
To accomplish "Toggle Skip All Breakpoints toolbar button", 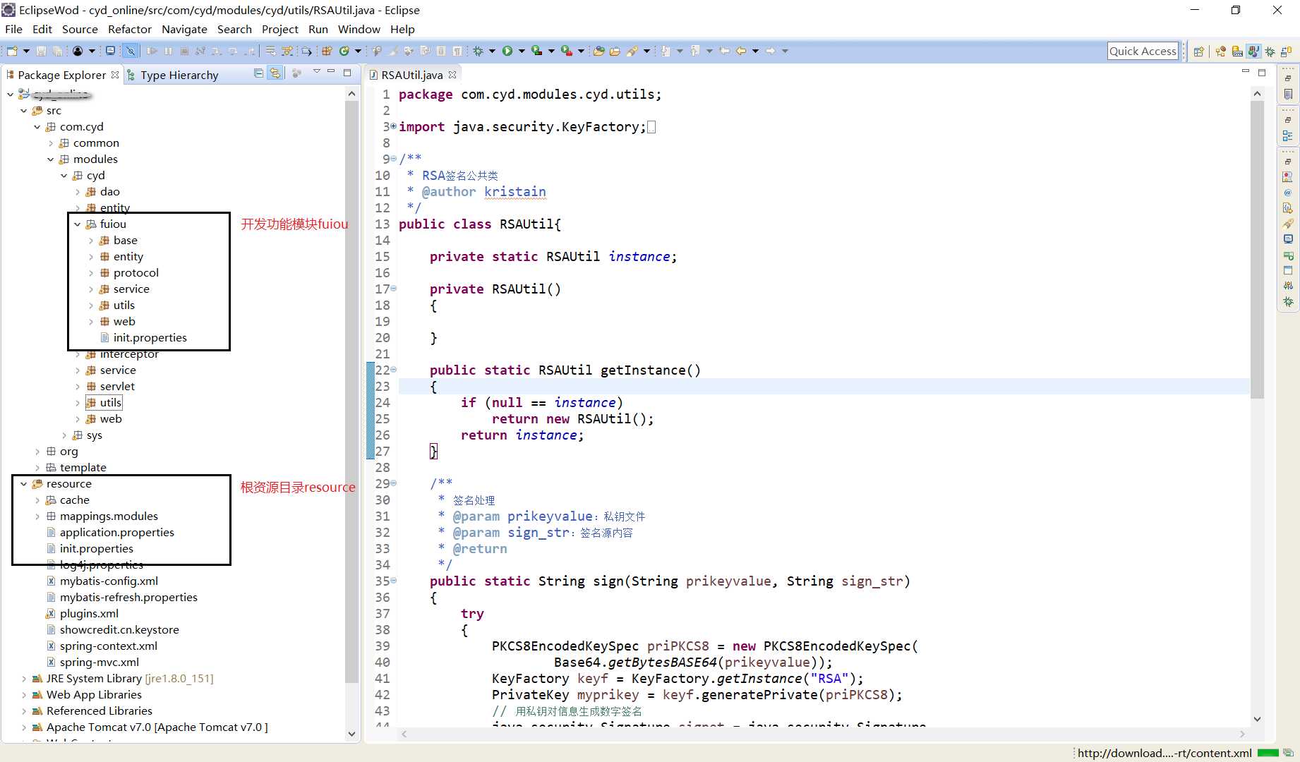I will 131,51.
